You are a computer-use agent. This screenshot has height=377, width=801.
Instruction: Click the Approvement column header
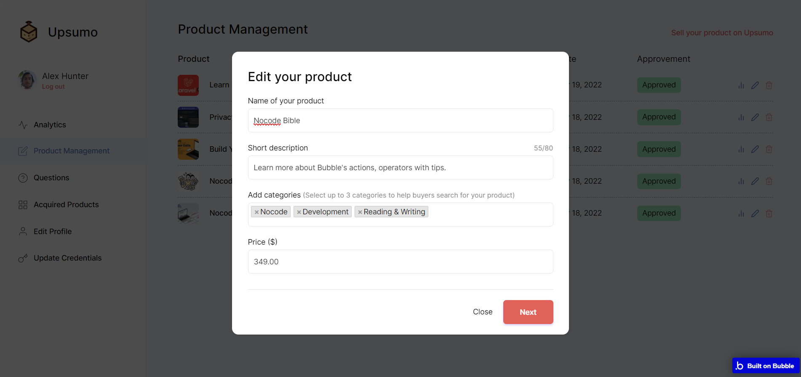663,59
